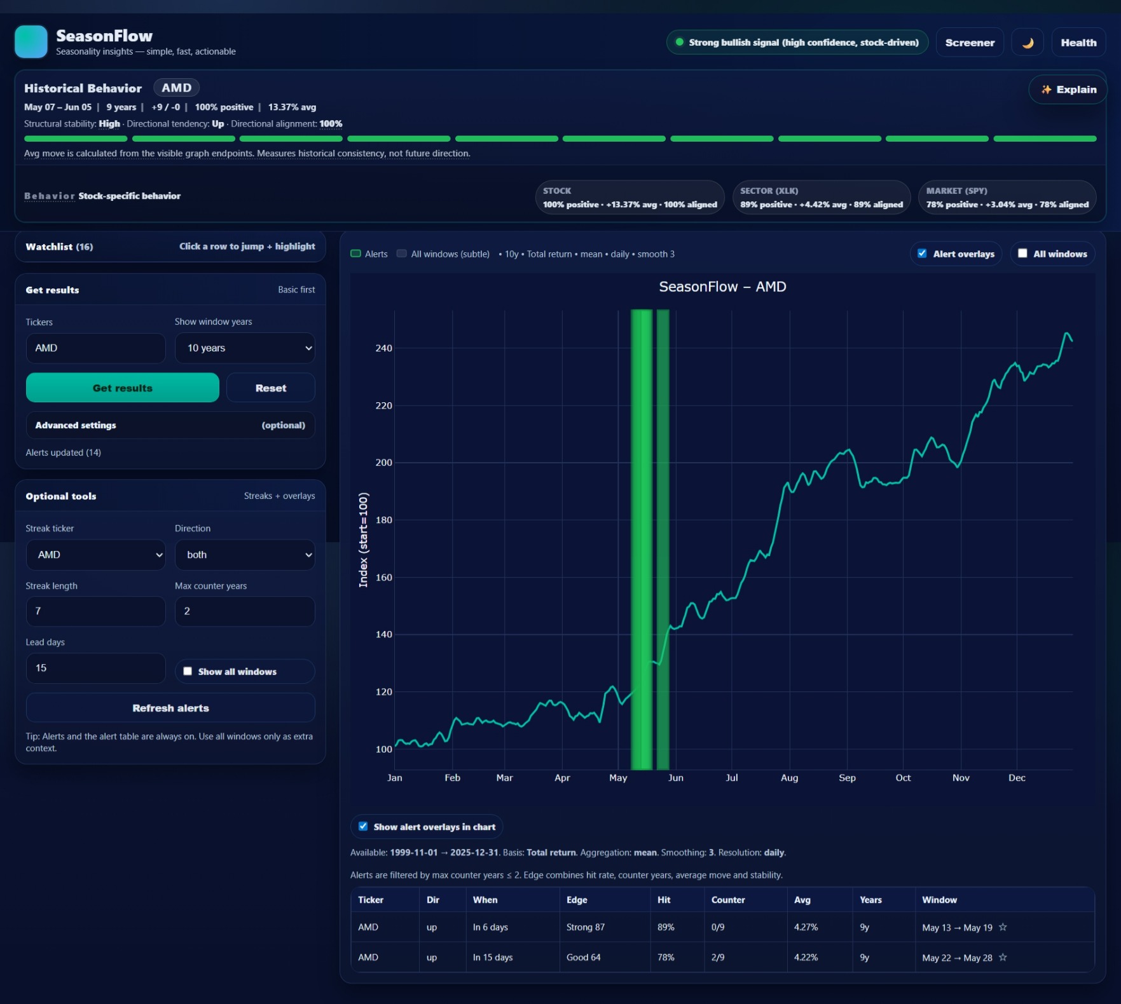This screenshot has width=1121, height=1004.
Task: Star the May 22 → May 28 window
Action: coord(1003,957)
